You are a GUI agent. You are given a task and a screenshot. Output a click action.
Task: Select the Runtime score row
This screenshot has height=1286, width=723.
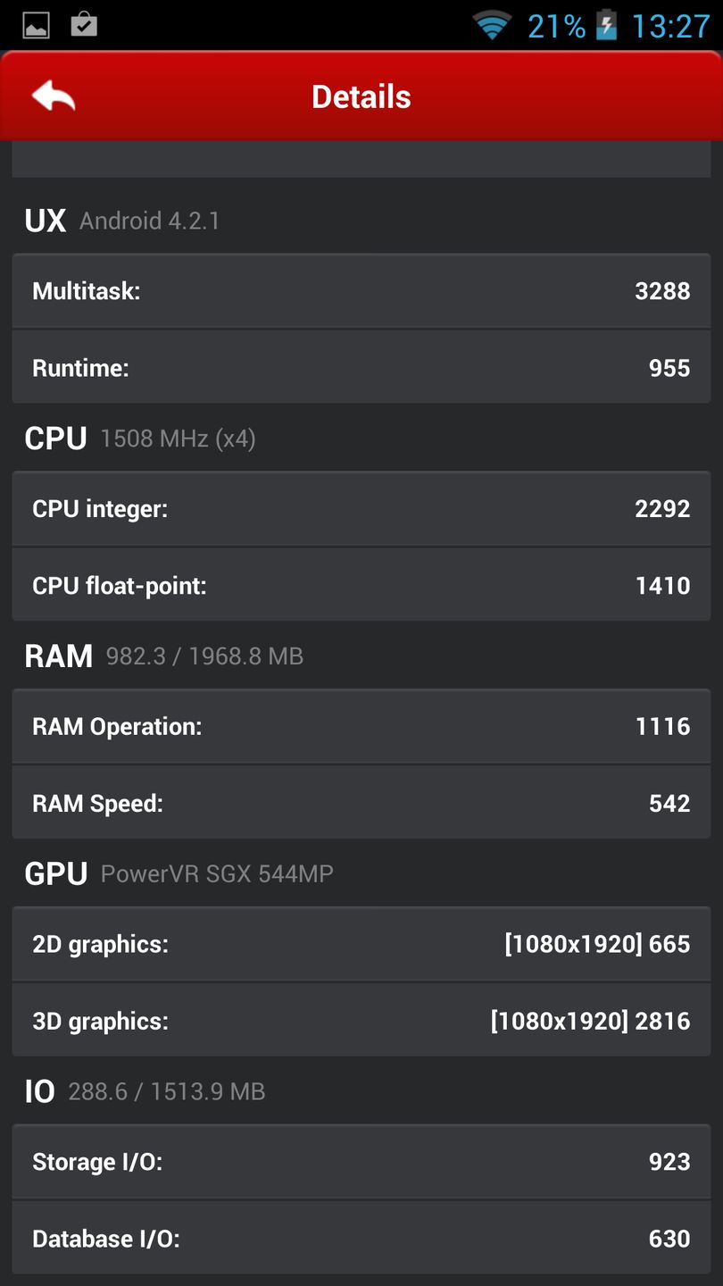[361, 368]
